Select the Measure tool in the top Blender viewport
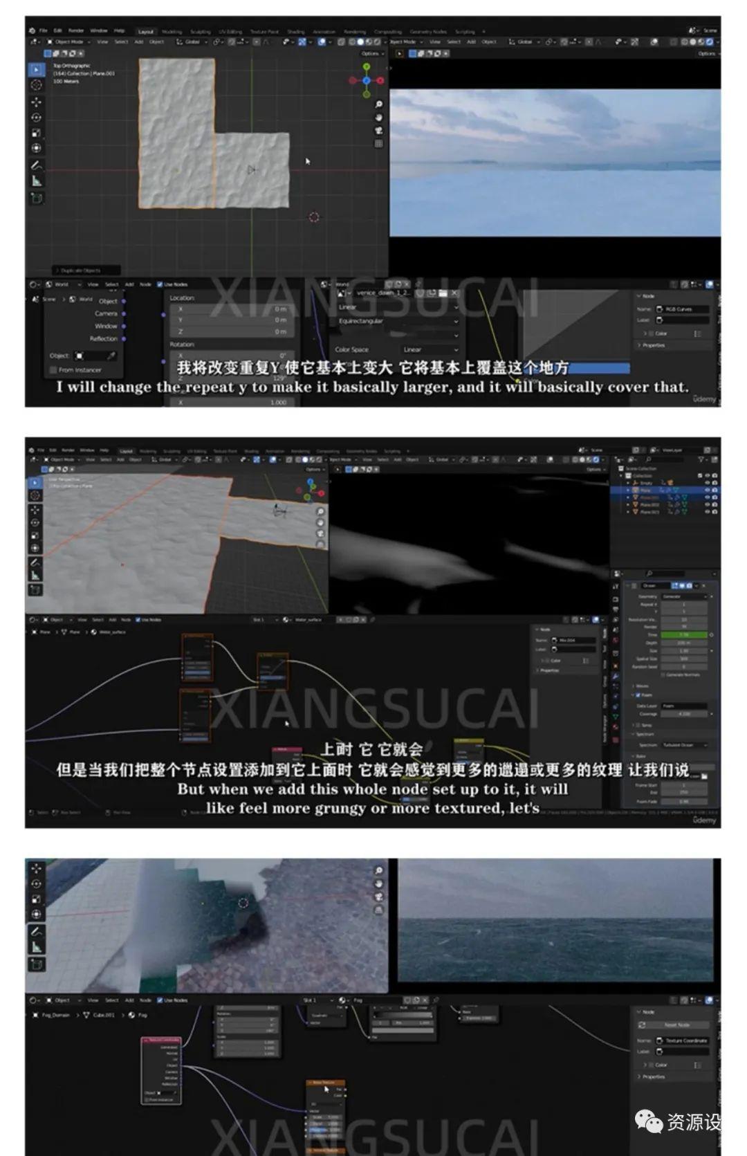 [x=37, y=181]
